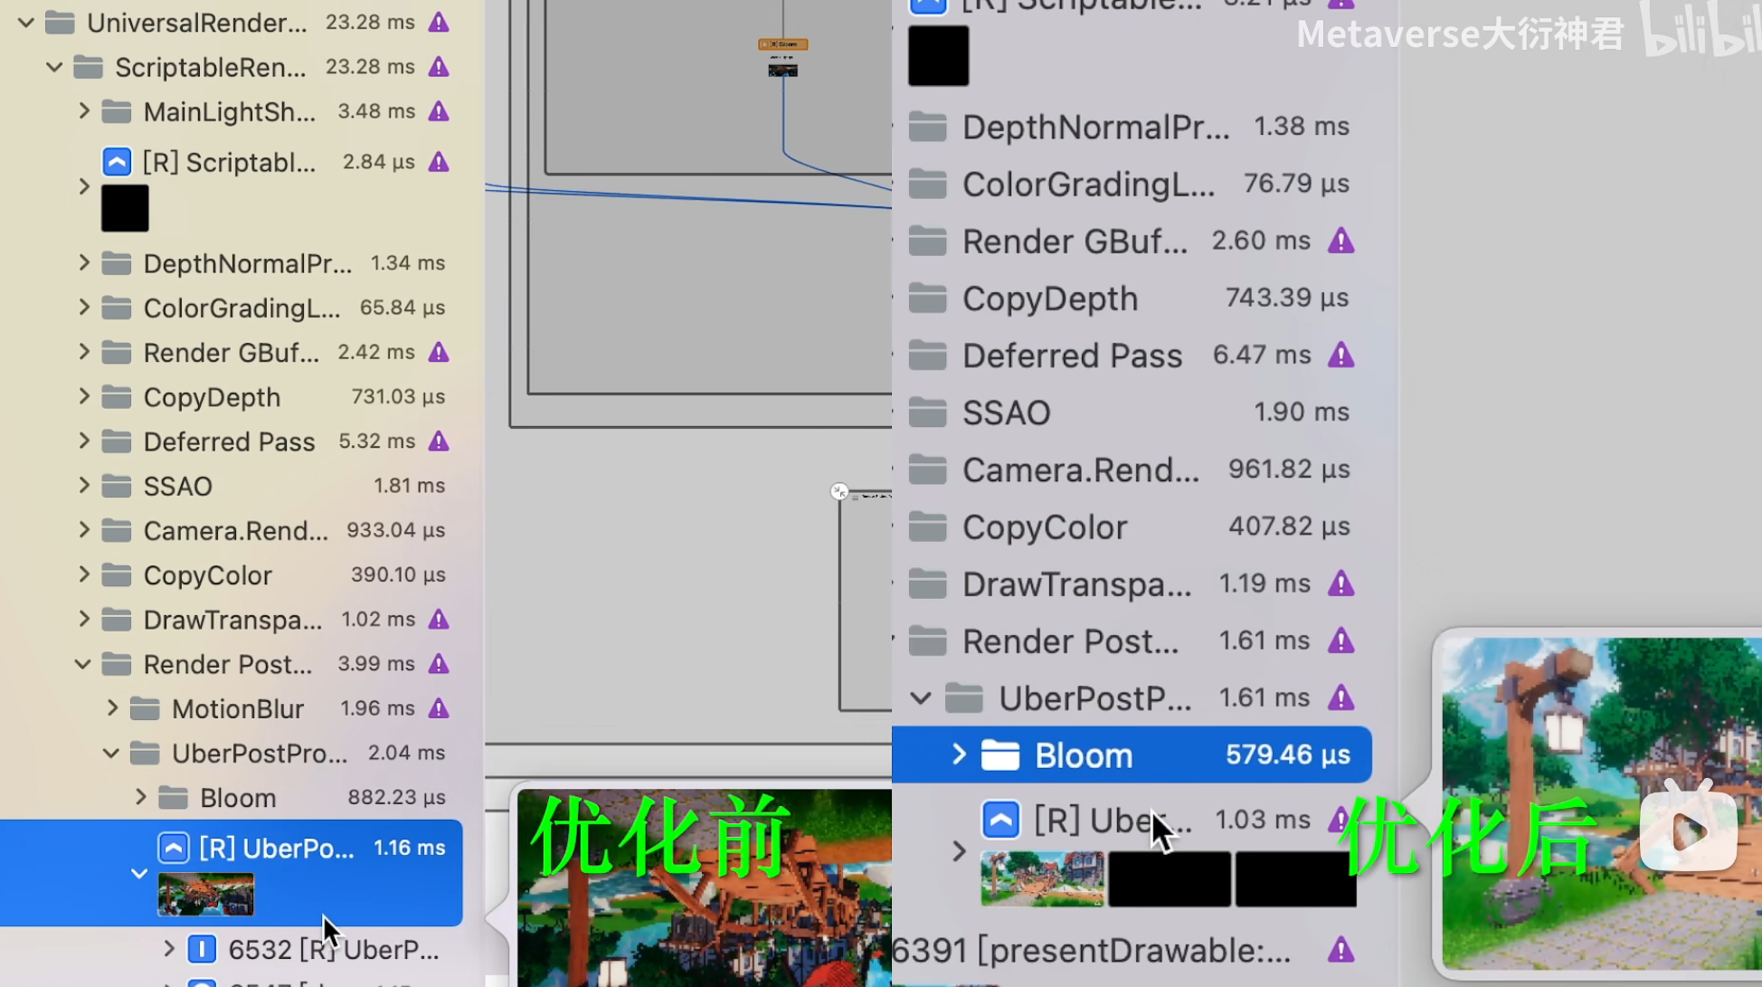Click warning icon on right Render GBuf... row
This screenshot has height=987, width=1762.
point(1340,242)
